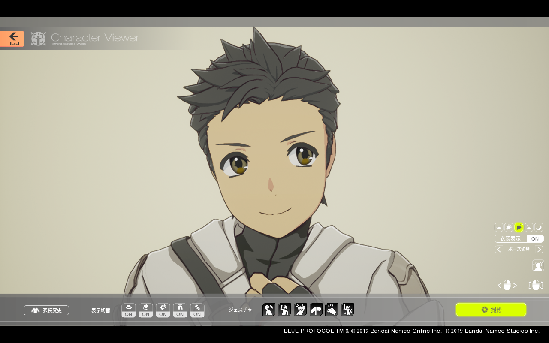Select sunrise lighting icon
Image resolution: width=549 pixels, height=343 pixels.
[x=499, y=227]
